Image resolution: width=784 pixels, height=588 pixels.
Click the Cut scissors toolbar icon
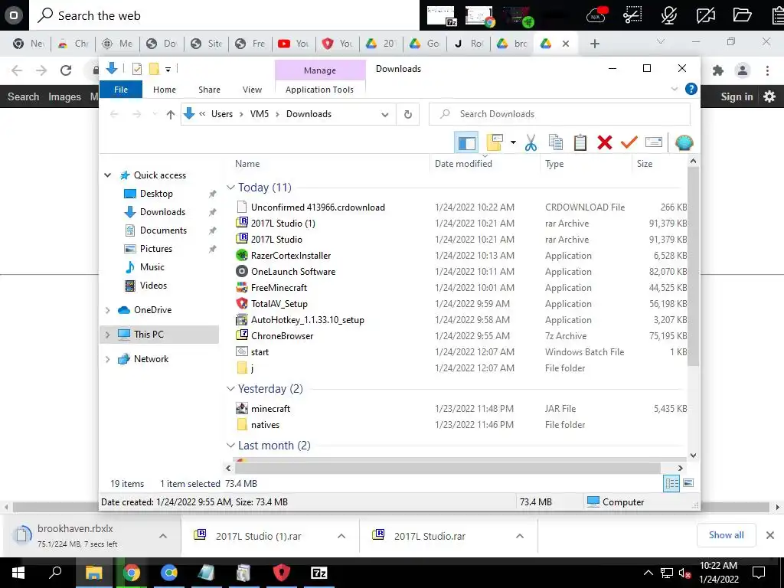pos(531,143)
